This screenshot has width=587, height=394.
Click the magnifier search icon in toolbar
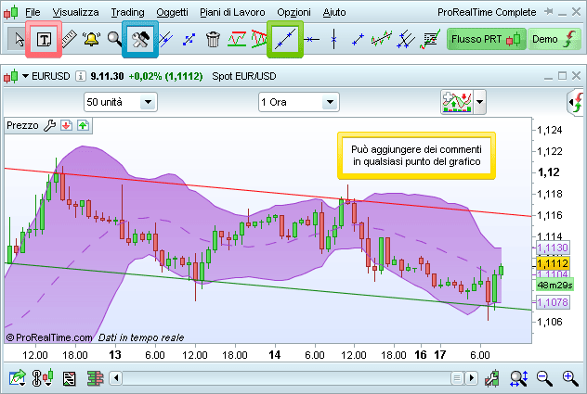(x=114, y=39)
